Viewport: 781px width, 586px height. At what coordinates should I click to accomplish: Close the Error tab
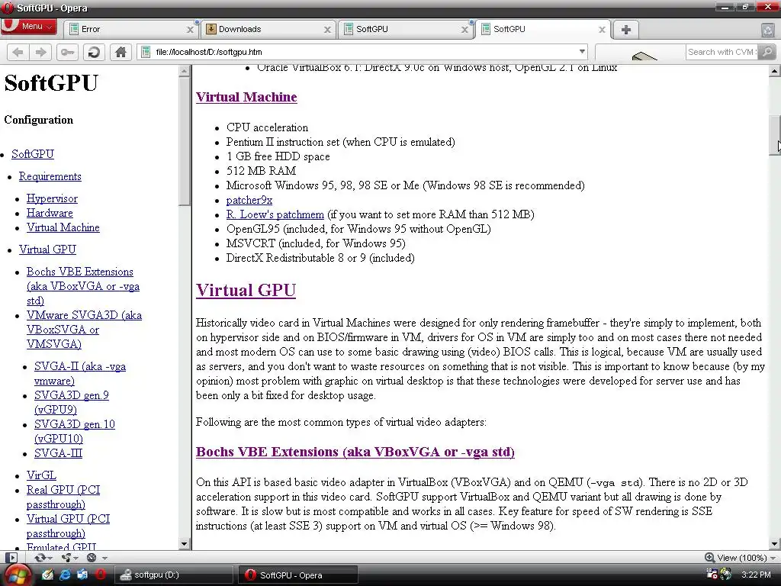click(x=190, y=30)
